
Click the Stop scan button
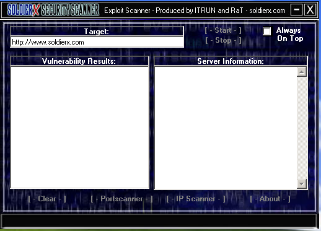point(223,40)
